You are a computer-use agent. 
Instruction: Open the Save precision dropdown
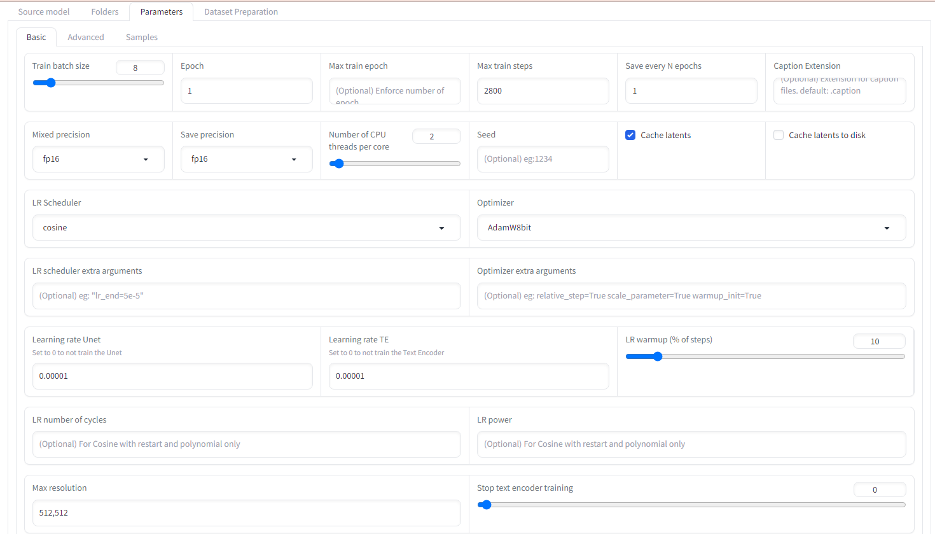246,159
